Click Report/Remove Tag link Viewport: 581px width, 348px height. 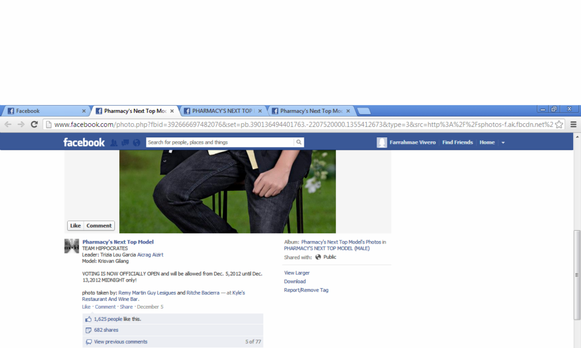[306, 291]
